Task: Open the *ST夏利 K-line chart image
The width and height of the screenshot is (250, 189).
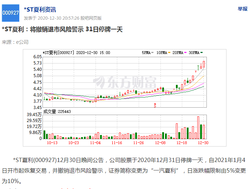Action: coord(125,98)
